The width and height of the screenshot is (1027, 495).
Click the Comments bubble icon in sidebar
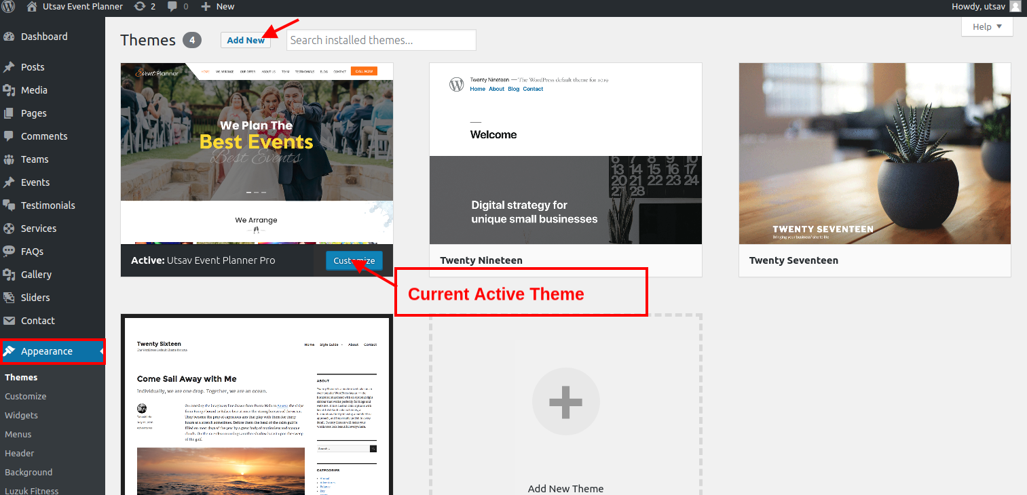pos(9,136)
